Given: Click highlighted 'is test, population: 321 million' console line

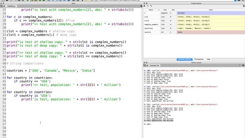Looking at the screenshot, I should tap(158, 121).
